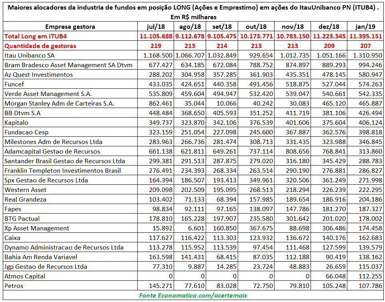Click the 'Fonte Economatica.com/acertemais' source text
385x302 pixels.
(193, 295)
